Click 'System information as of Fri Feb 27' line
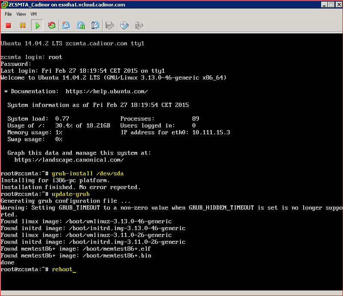The height and width of the screenshot is (296, 343). 98,105
